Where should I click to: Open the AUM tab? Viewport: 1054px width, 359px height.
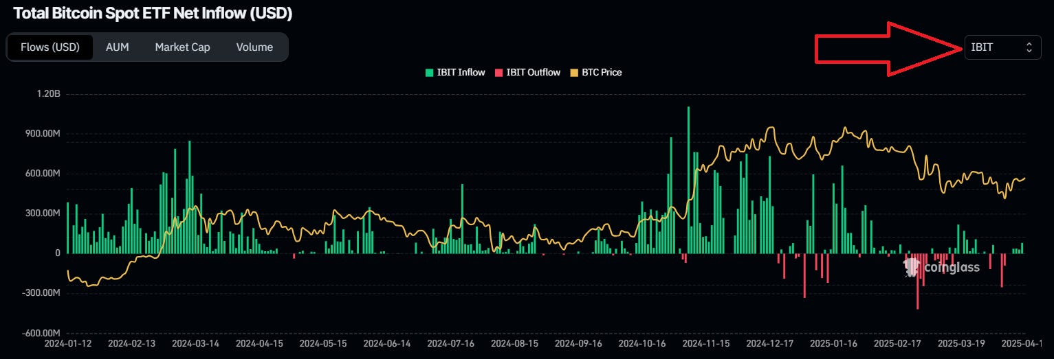[x=118, y=47]
